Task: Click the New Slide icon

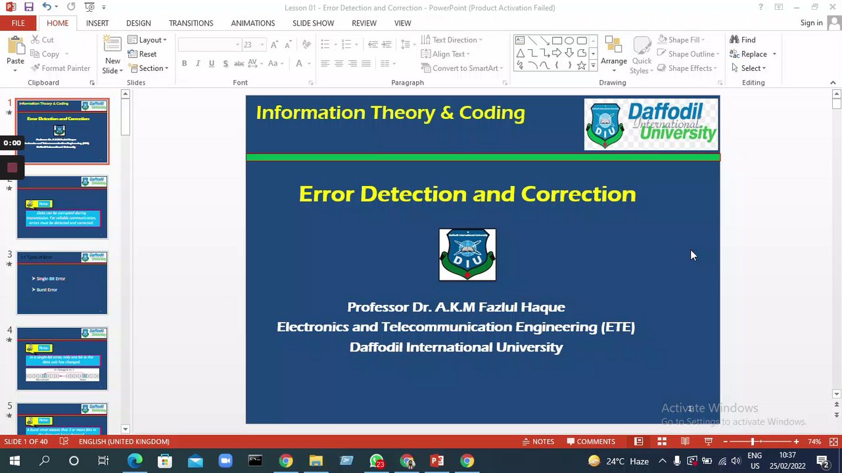Action: coord(112,45)
